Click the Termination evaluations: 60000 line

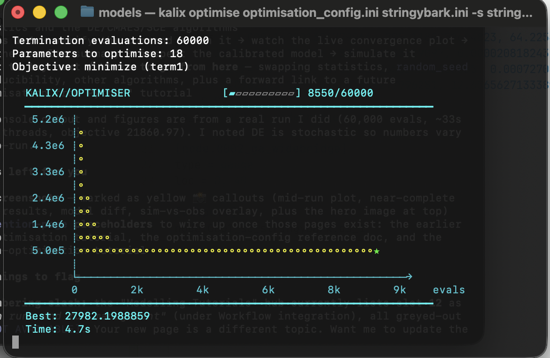coord(110,41)
